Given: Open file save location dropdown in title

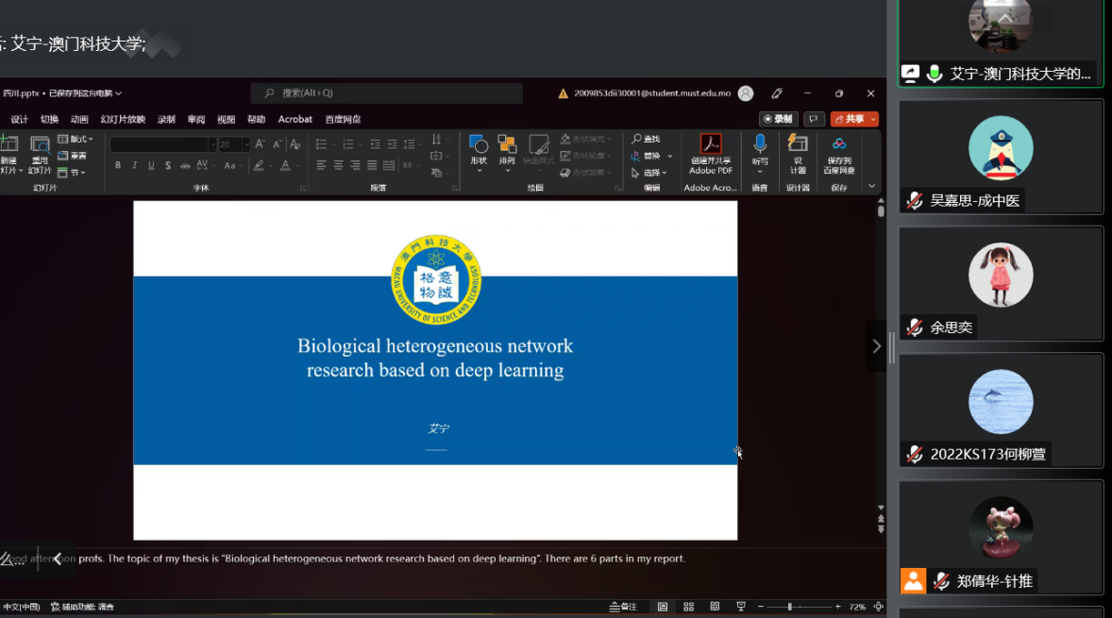Looking at the screenshot, I should pos(118,92).
